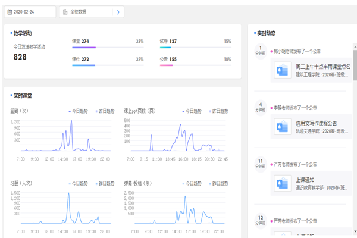
Task: Open the 2020-02-24 date picker
Action: tap(33, 12)
